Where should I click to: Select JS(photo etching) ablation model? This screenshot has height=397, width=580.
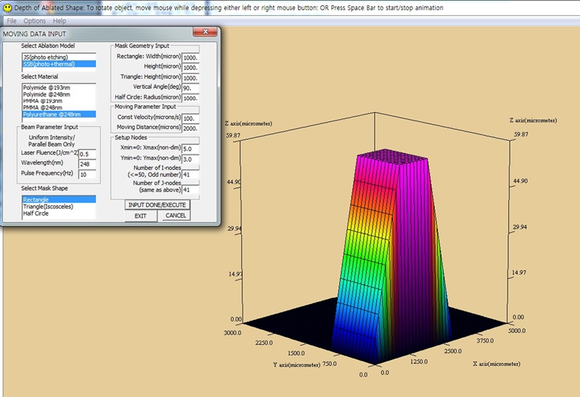(x=43, y=57)
